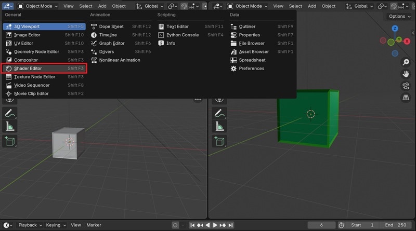Select Add Cube tool in right viewport
416x231 pixels.
pos(219,141)
